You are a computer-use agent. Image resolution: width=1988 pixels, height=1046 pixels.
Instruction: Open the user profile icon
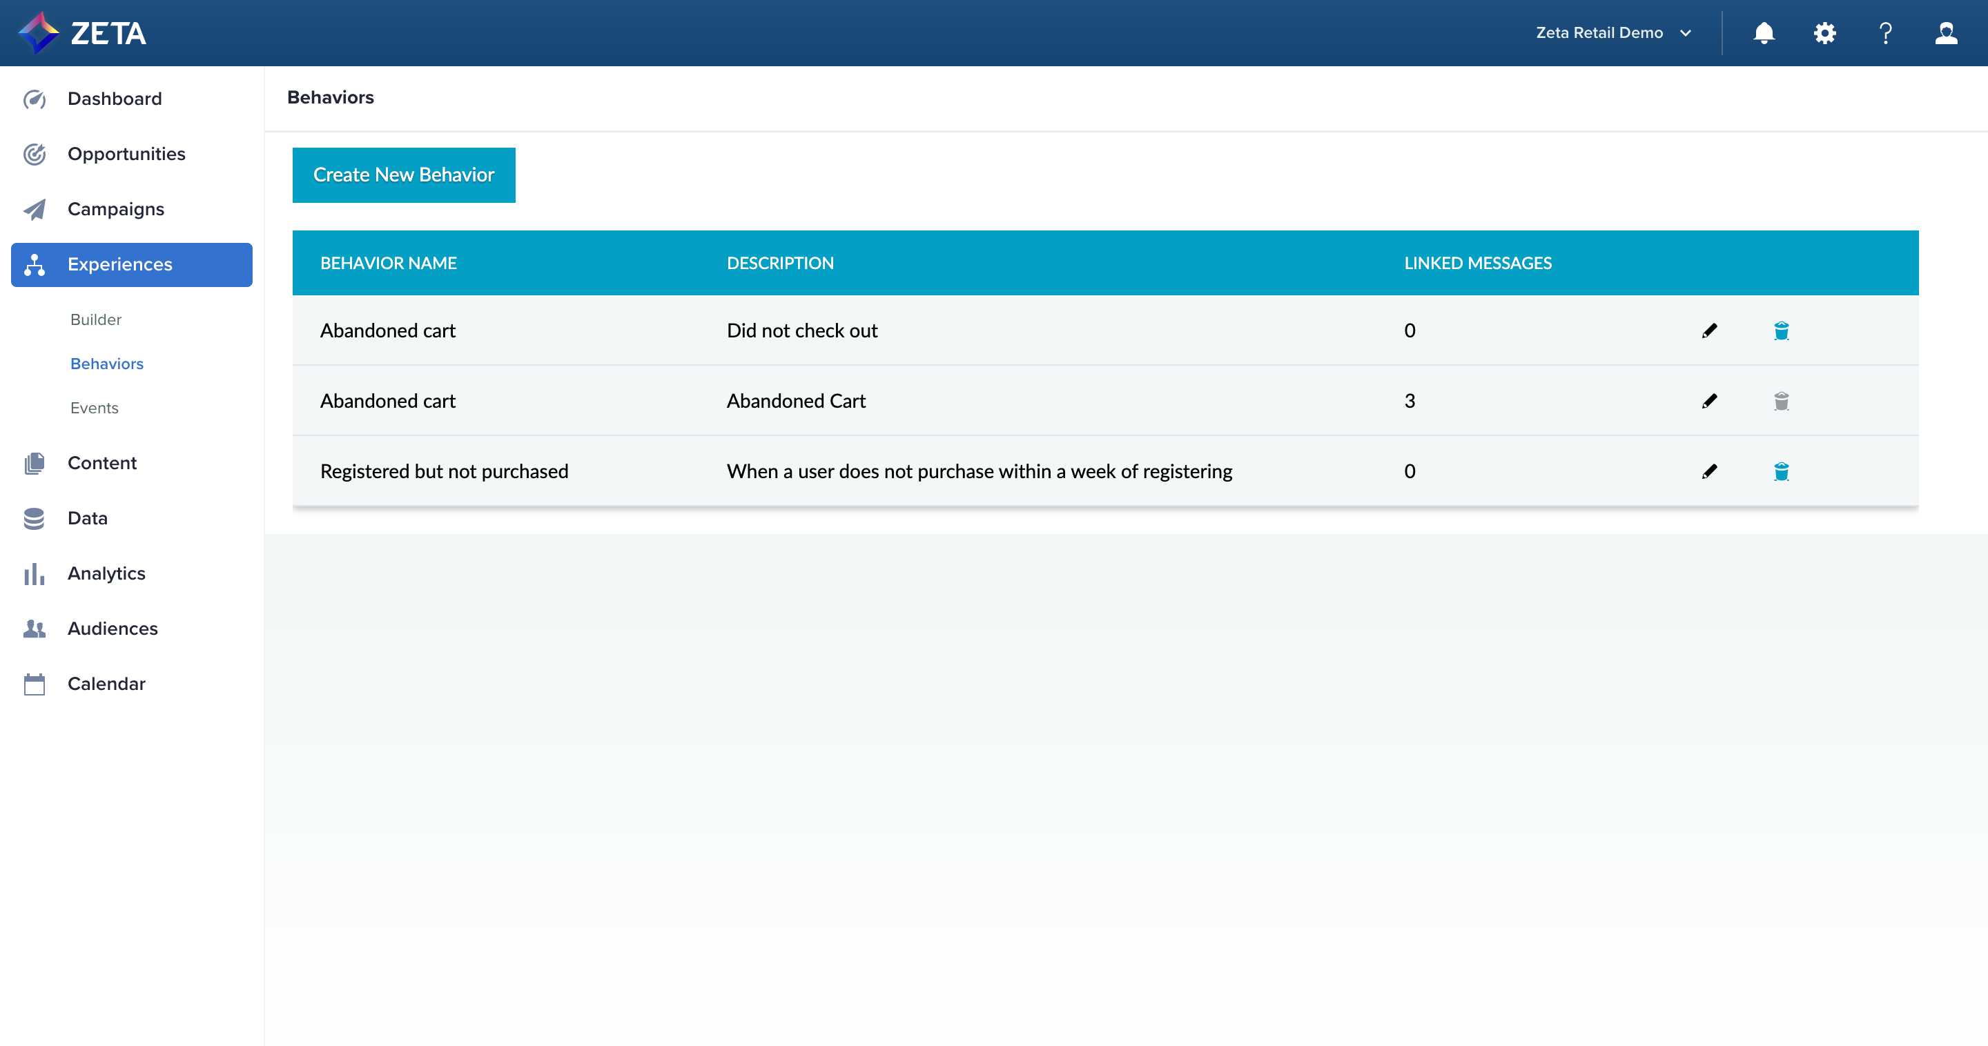[x=1946, y=33]
